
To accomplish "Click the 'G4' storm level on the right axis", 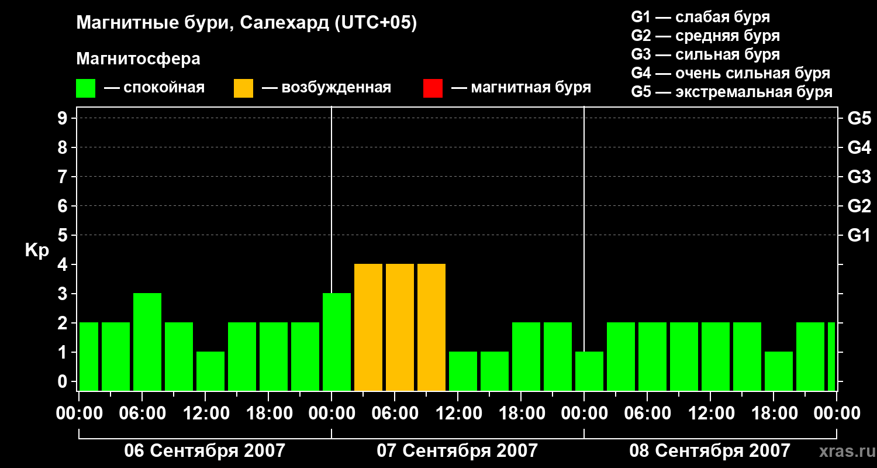I will pos(859,147).
